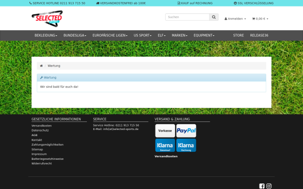
Task: Click the Vorkasse payment badge
Action: tap(165, 131)
